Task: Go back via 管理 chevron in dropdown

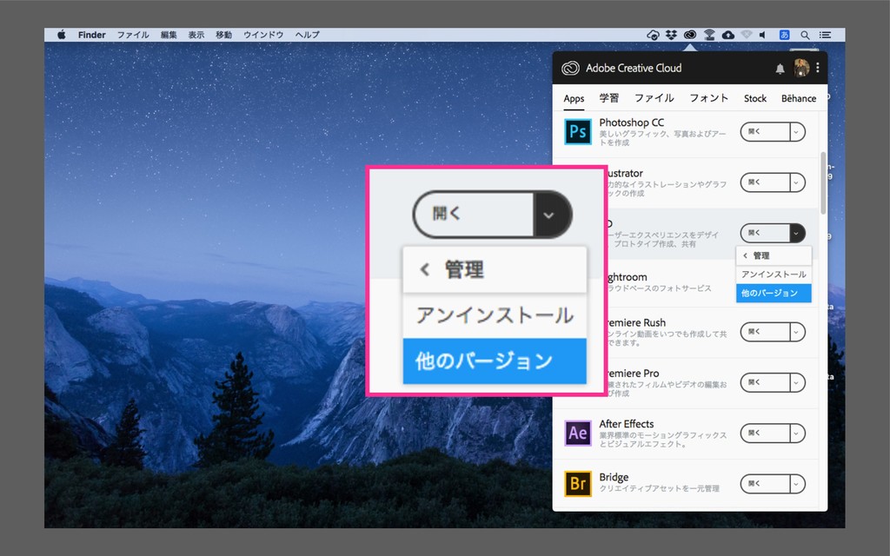Action: (x=745, y=256)
